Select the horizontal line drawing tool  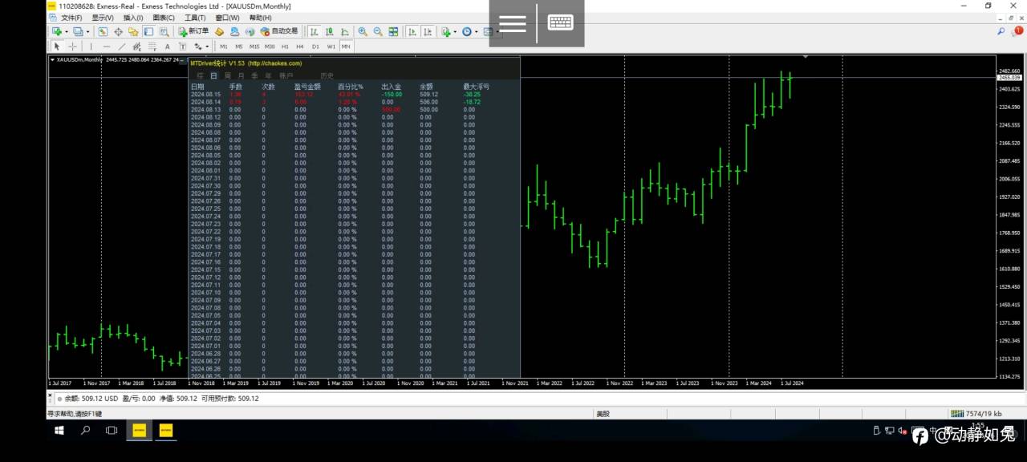pos(106,47)
